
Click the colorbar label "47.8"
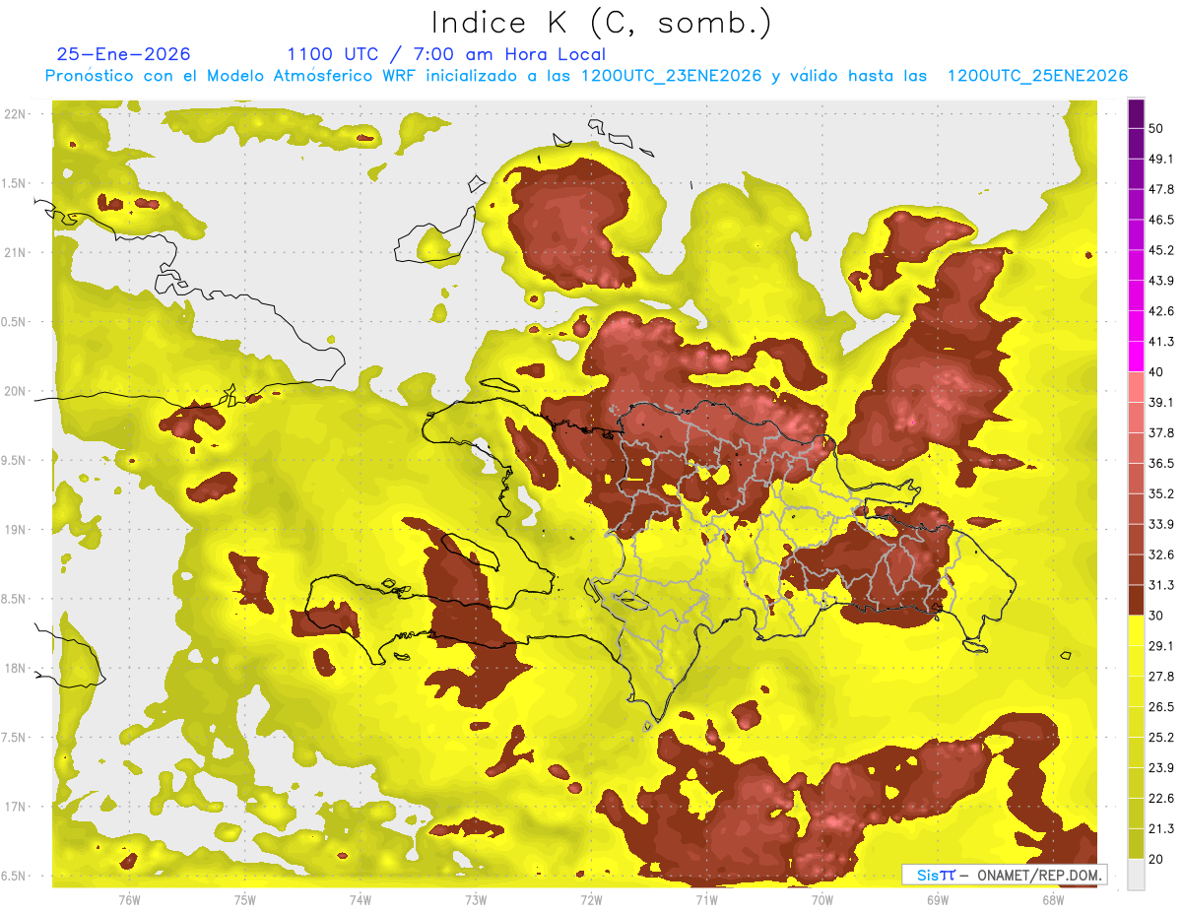click(1161, 189)
